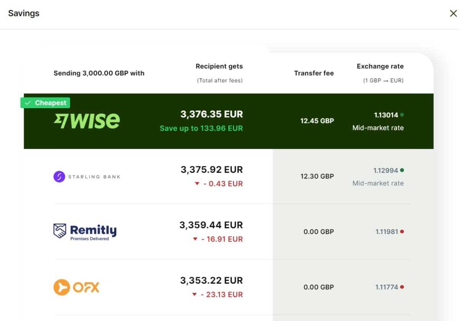Screen dimensions: 459x321
Task: Click the 'Recipient gets' column header
Action: click(219, 66)
